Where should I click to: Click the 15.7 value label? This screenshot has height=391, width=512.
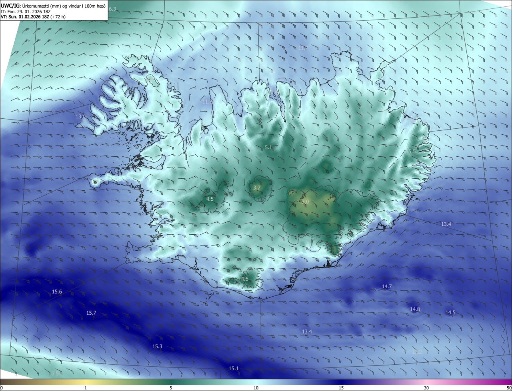pyautogui.click(x=91, y=313)
